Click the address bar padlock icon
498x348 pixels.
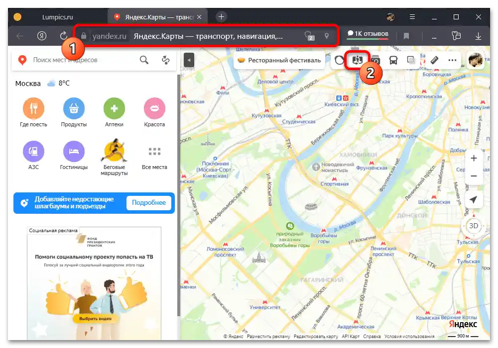[x=84, y=36]
